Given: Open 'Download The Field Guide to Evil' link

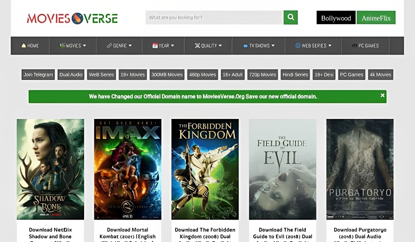Looking at the screenshot, I should tap(283, 234).
